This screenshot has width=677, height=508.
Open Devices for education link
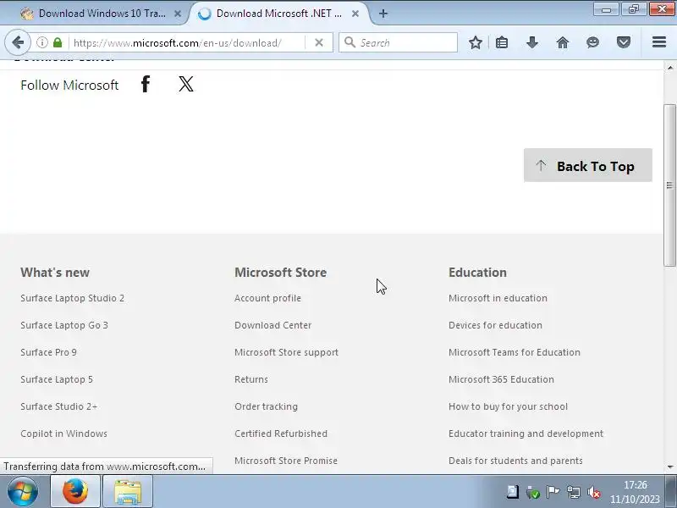tap(495, 325)
